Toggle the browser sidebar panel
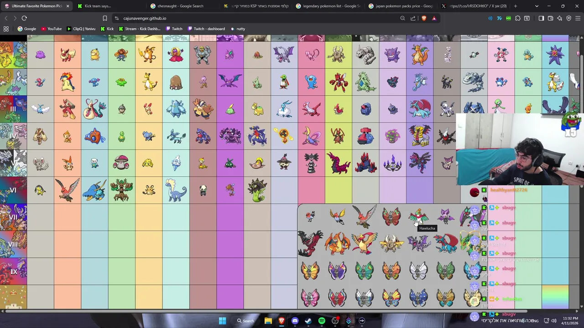584x328 pixels. coord(541,18)
